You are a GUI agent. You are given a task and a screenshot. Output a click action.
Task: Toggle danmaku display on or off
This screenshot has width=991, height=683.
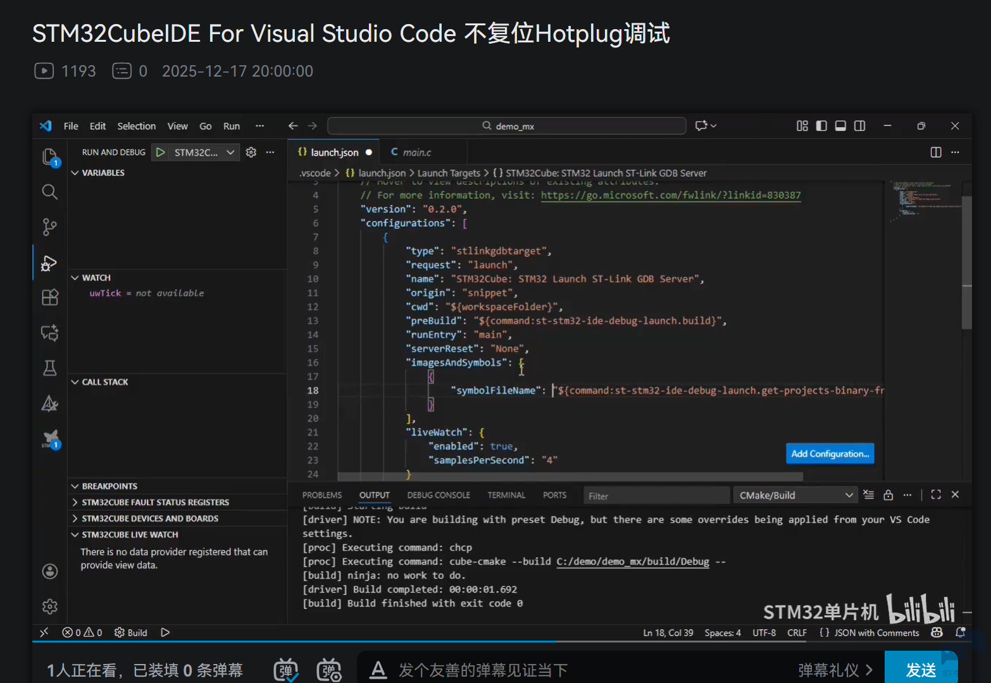pyautogui.click(x=286, y=670)
